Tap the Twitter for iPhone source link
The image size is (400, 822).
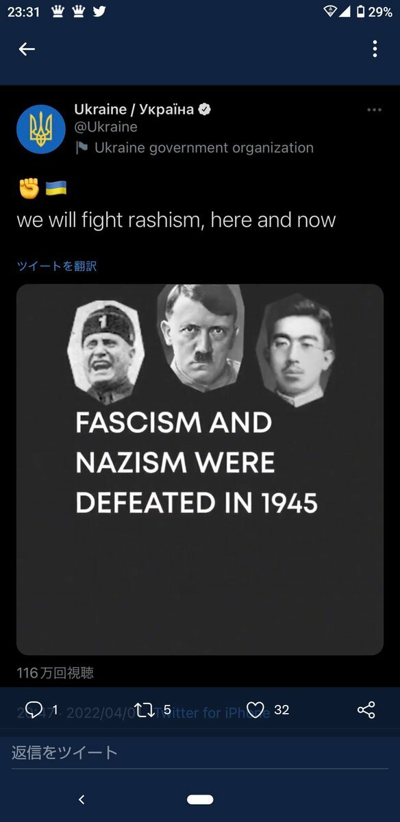point(212,713)
